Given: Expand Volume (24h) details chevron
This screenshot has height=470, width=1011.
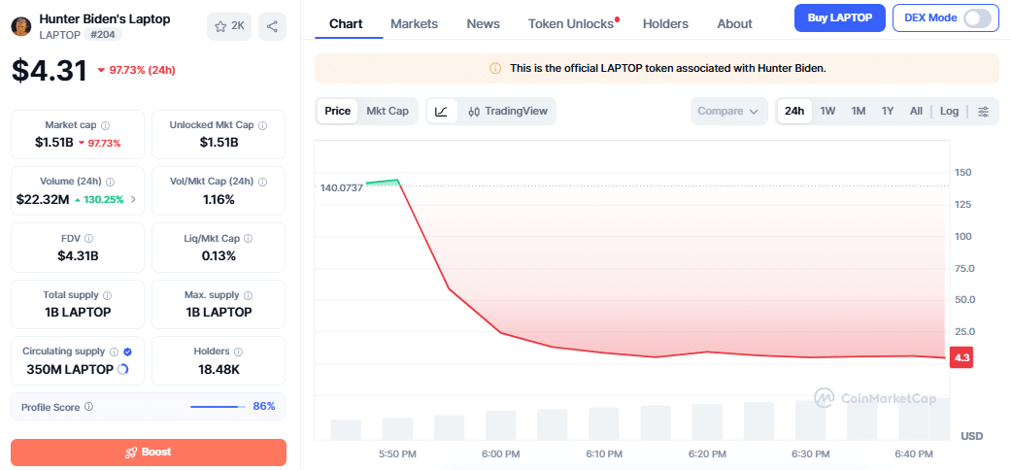Looking at the screenshot, I should coord(133,199).
